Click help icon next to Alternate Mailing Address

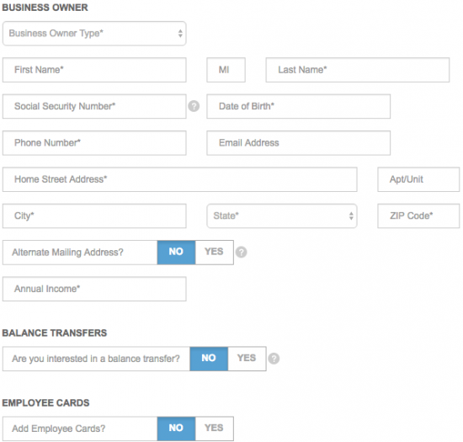(242, 252)
